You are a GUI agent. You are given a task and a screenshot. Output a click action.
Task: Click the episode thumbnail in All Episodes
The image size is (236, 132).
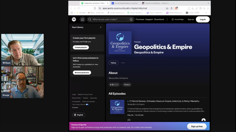(117, 107)
